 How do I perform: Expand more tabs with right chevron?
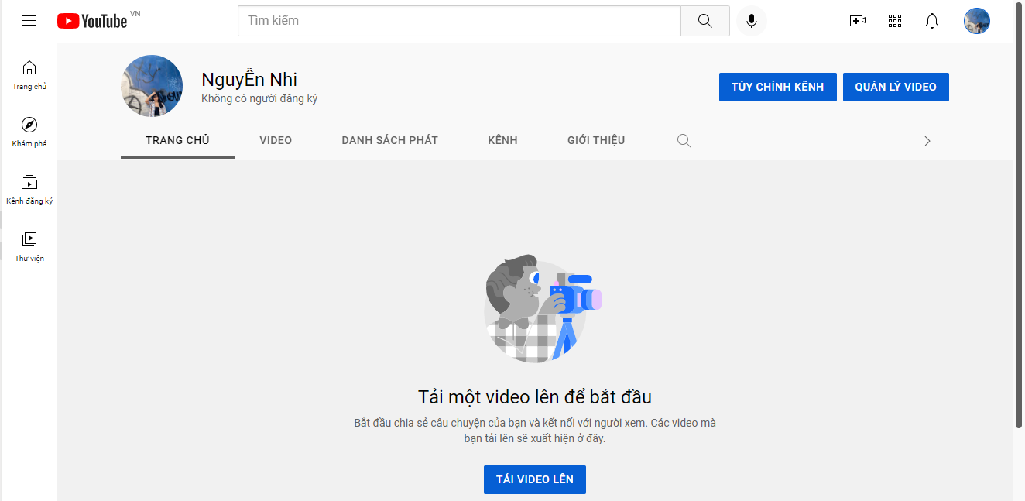[927, 141]
